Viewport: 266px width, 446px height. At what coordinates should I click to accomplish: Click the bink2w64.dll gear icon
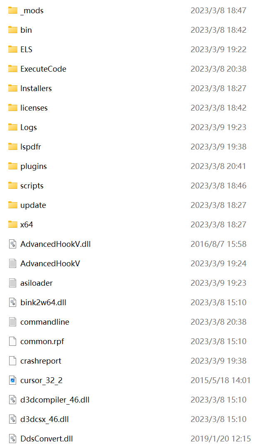(x=13, y=302)
